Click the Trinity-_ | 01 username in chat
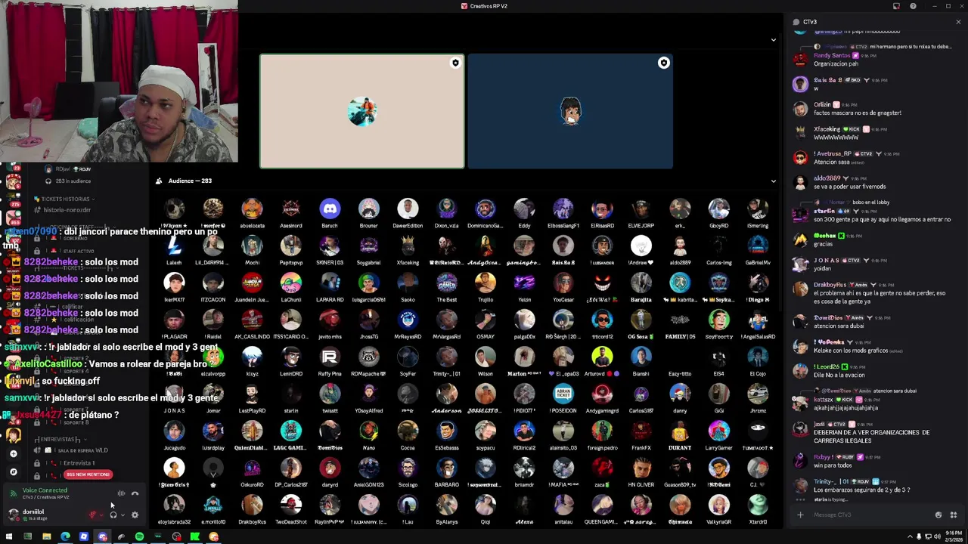 [x=830, y=481]
